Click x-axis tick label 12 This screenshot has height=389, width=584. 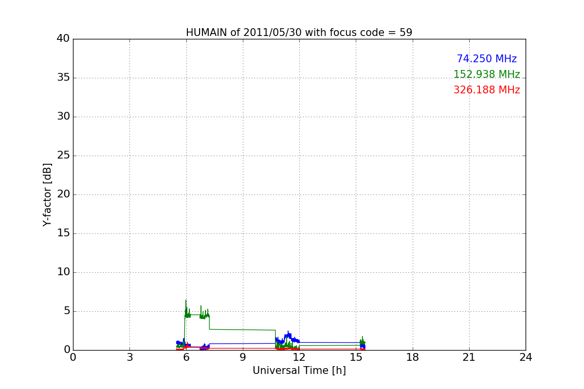pyautogui.click(x=299, y=357)
